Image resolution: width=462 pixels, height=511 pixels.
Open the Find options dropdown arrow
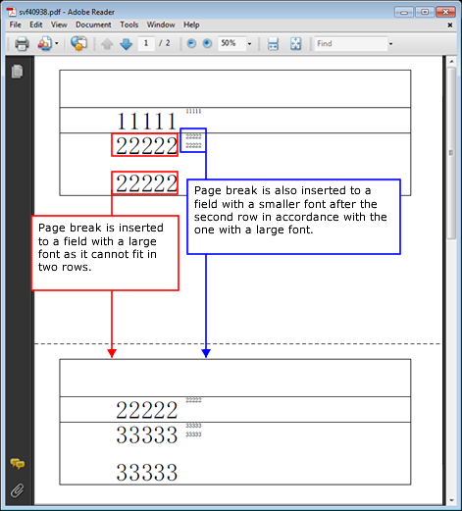click(x=390, y=44)
